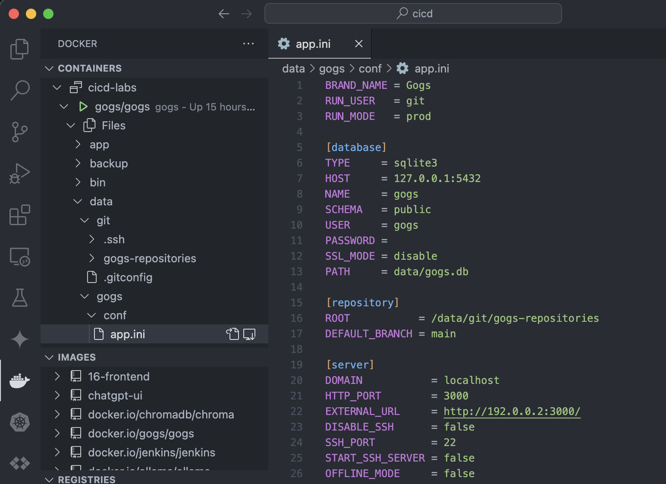This screenshot has width=666, height=484.
Task: Collapse the git folder
Action: click(x=85, y=220)
